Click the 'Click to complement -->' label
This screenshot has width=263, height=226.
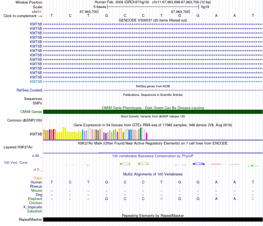tap(23, 16)
